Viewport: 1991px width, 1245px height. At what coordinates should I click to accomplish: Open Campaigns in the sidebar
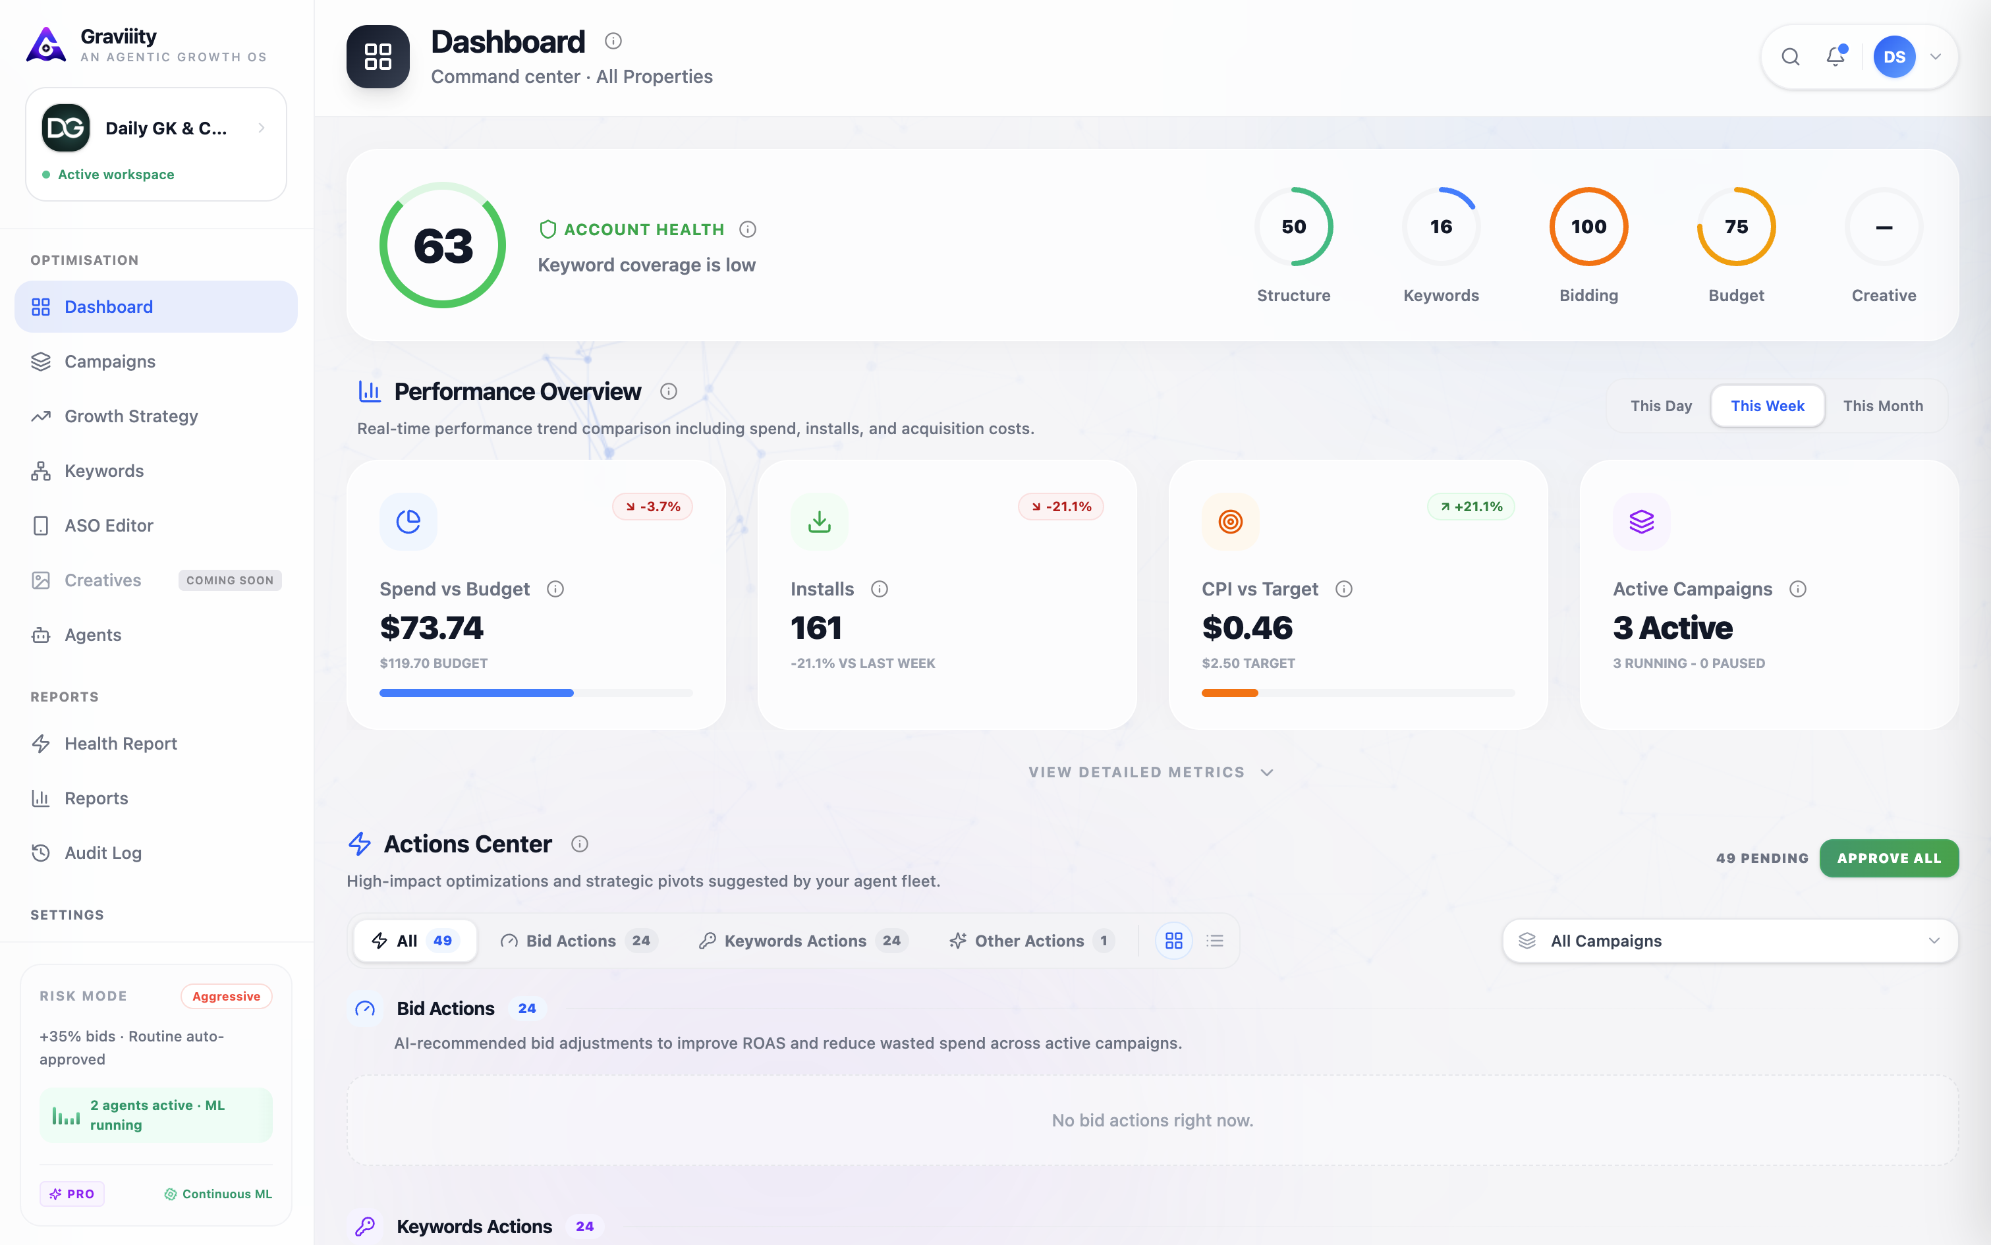(155, 362)
